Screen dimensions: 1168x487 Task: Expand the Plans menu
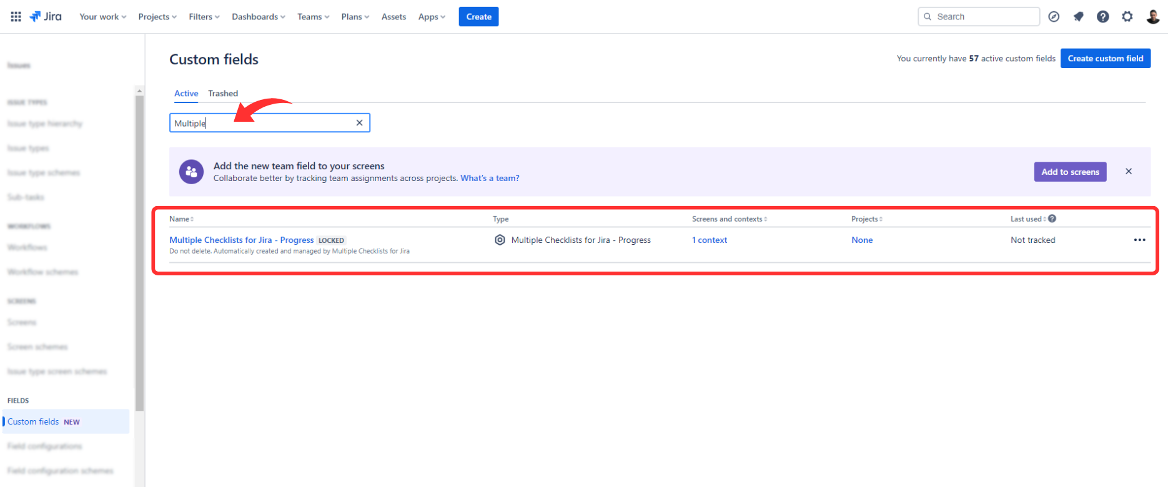[355, 17]
